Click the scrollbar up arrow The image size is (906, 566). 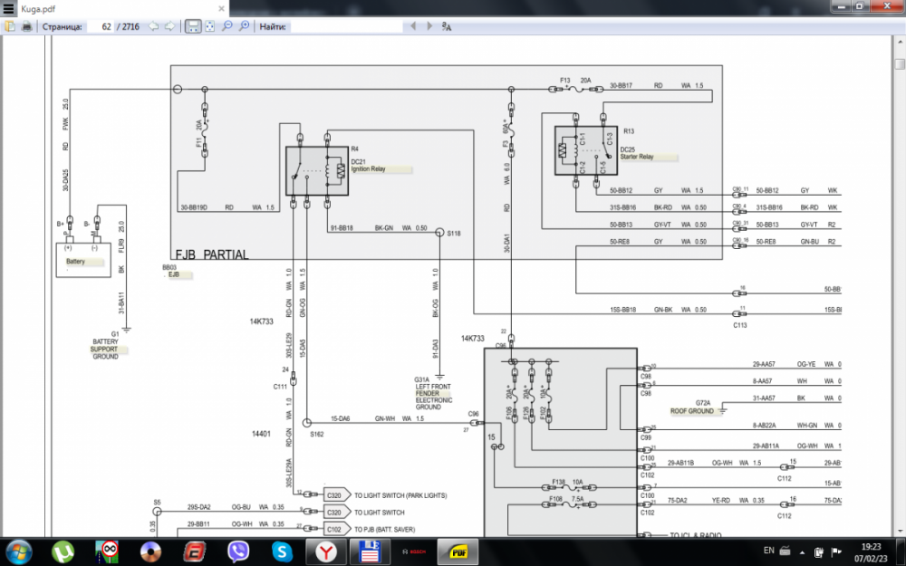coord(900,41)
